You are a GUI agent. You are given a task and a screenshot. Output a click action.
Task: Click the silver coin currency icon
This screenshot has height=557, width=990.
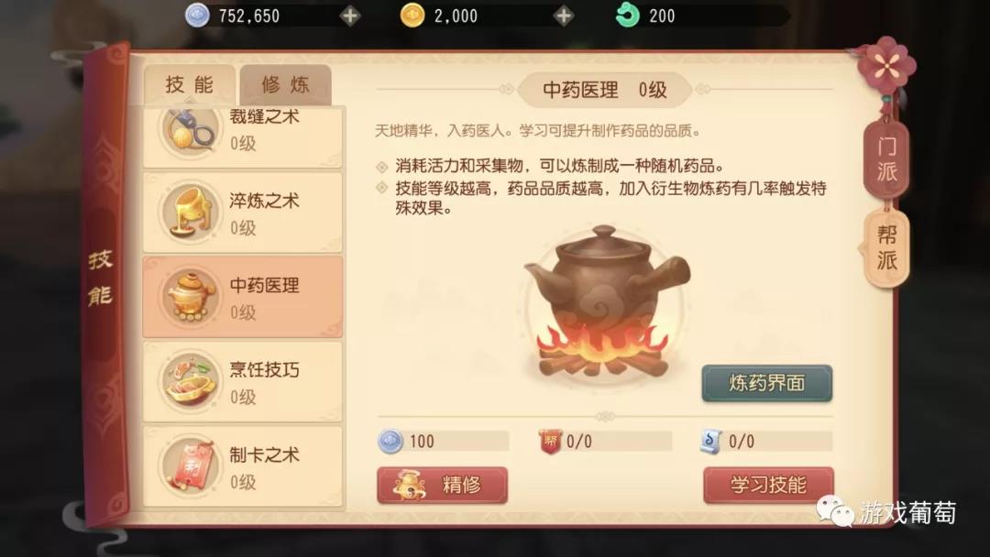[197, 16]
